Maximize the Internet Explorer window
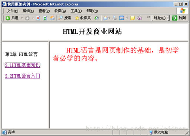 pos(181,4)
